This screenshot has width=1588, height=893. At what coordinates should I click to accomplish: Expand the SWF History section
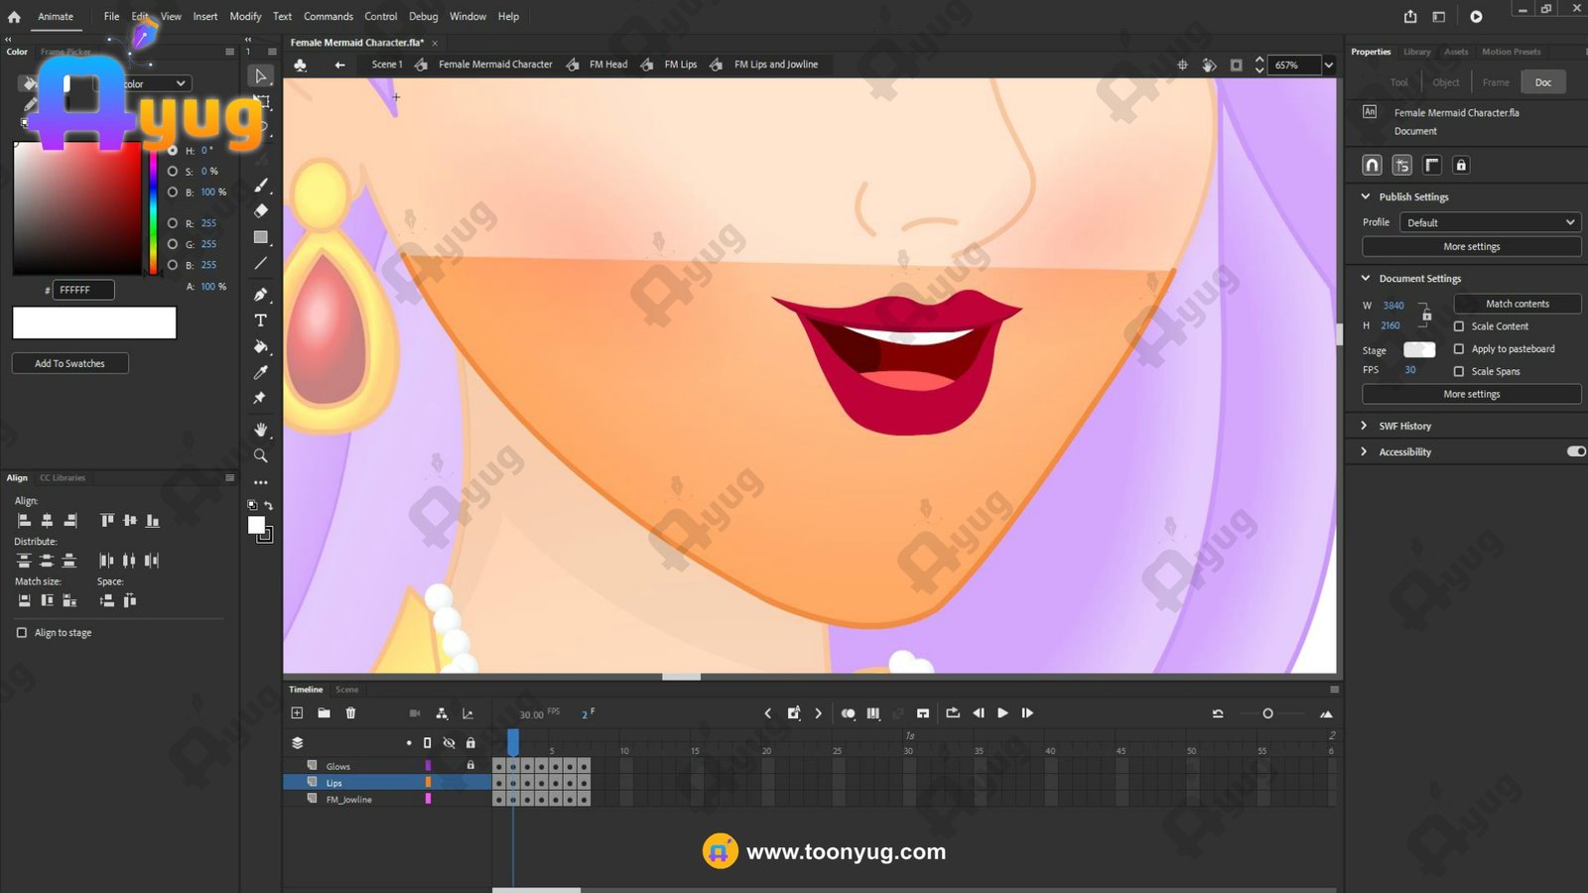pos(1365,426)
